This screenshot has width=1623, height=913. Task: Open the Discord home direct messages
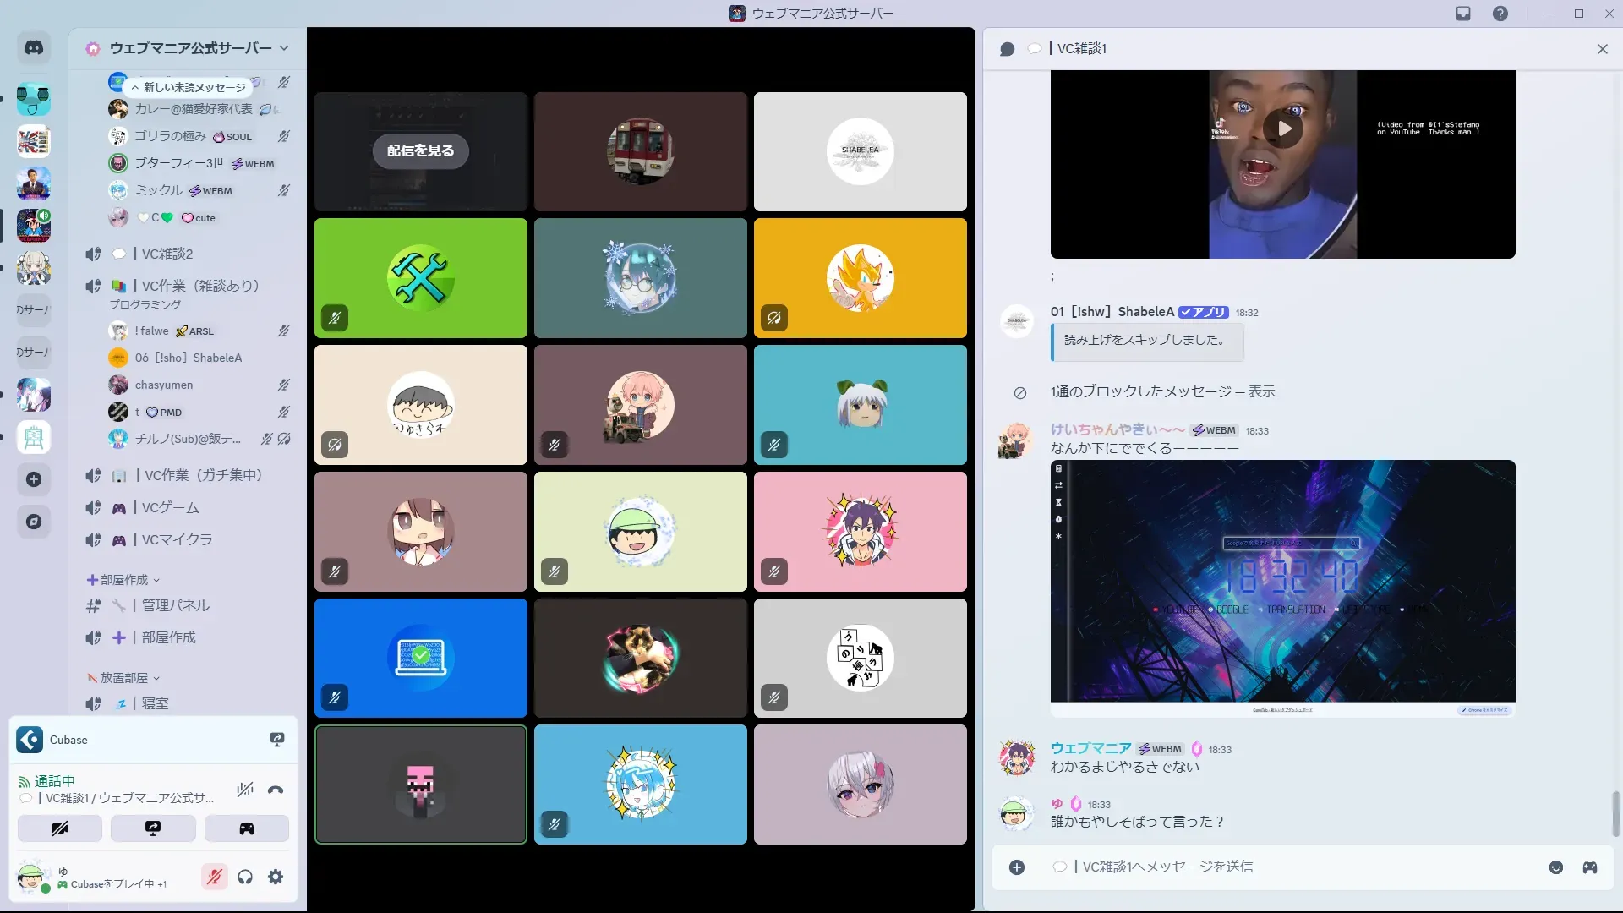tap(34, 48)
